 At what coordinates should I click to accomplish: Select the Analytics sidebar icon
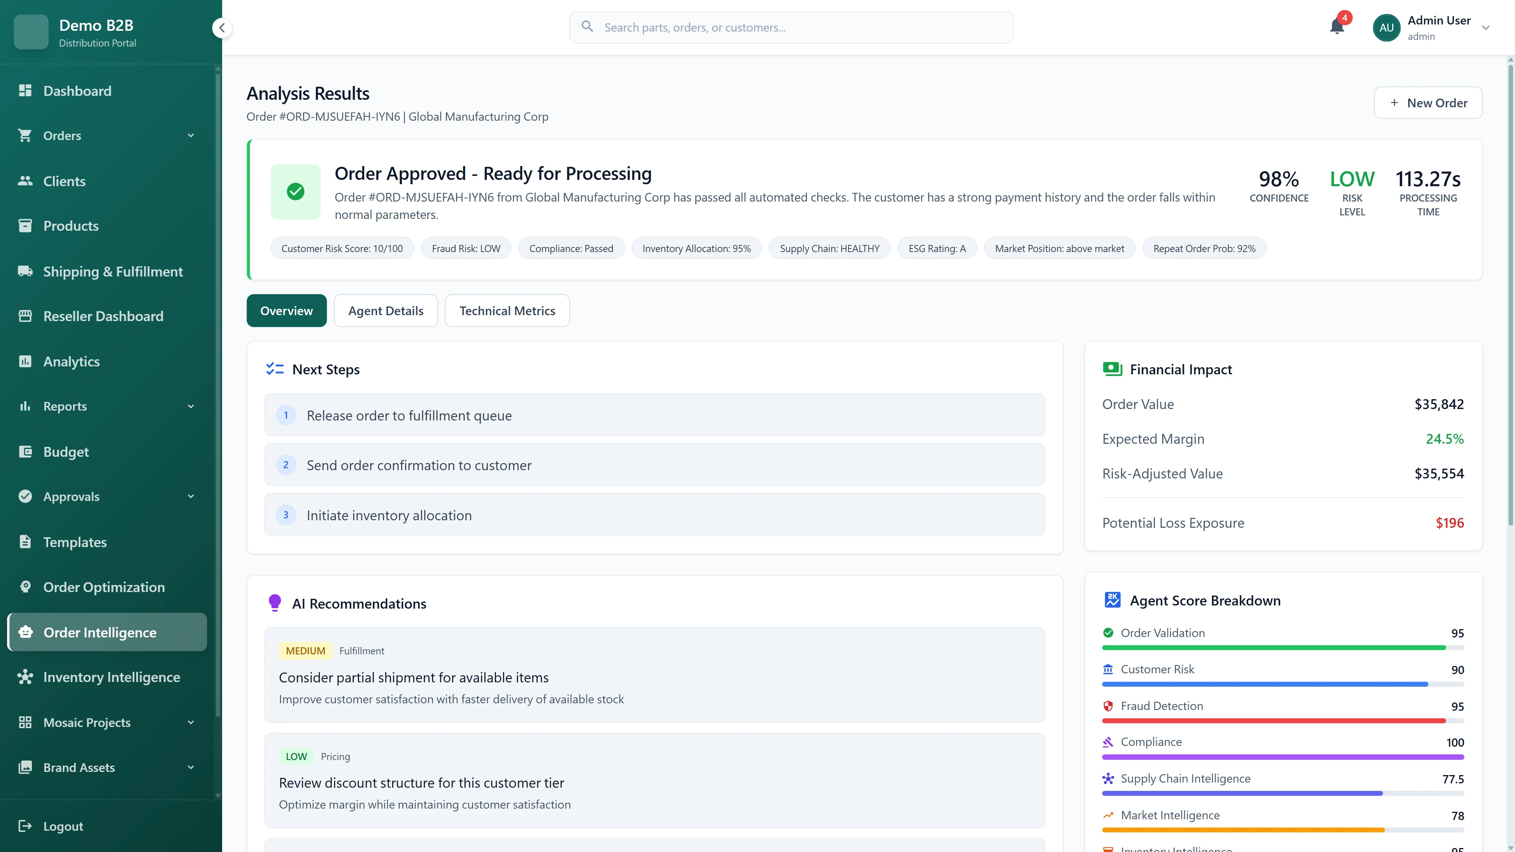tap(25, 361)
